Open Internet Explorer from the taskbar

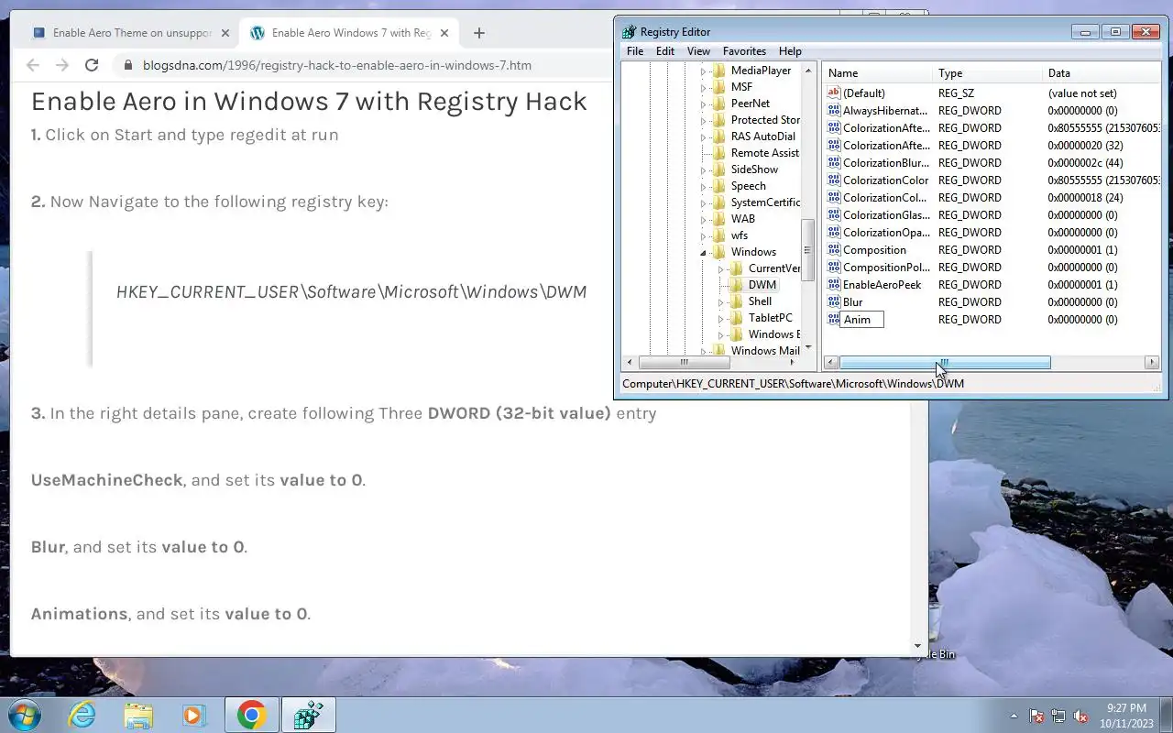(x=82, y=715)
